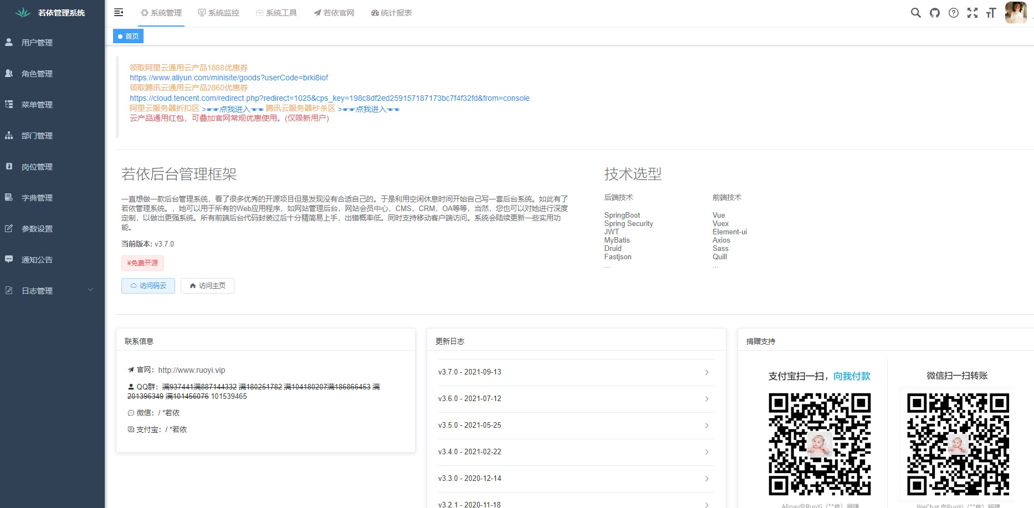Click the help question mark icon
1034x508 pixels.
(953, 12)
